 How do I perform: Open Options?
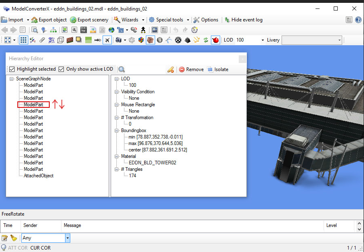pos(206,20)
